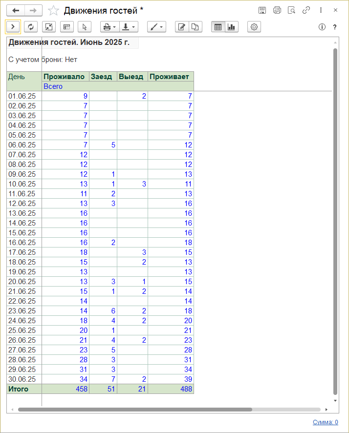This screenshot has height=433, width=349.
Task: Close the Движения гостей window
Action: tap(335, 10)
